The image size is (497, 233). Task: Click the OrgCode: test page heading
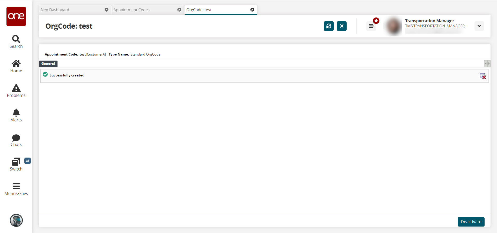point(69,26)
